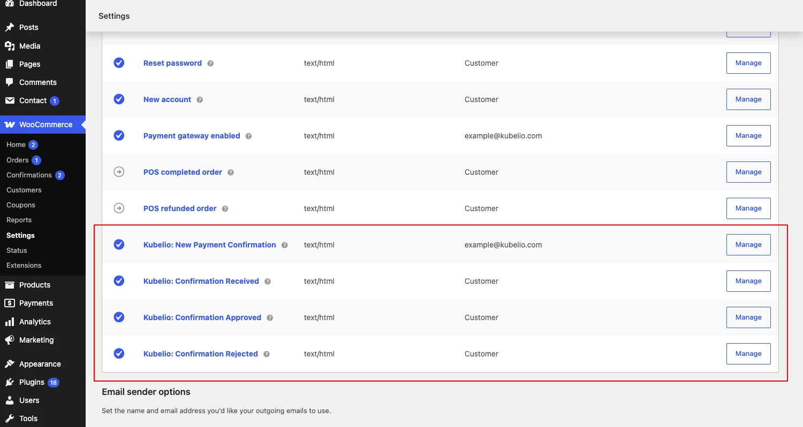Click the Products box icon
803x427 pixels.
[10, 285]
